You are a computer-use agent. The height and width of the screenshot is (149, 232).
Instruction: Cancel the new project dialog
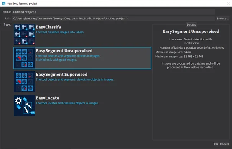click(x=224, y=144)
